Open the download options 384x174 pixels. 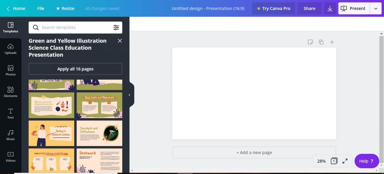[330, 8]
